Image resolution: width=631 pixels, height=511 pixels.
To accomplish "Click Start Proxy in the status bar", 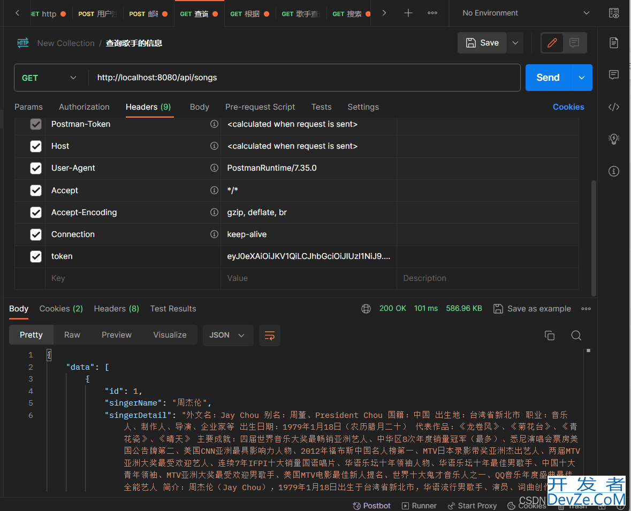I will point(472,506).
